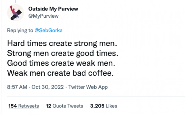This screenshot has width=185, height=115.
Task: Click the 12 quote tweet count
Action: pos(48,106)
